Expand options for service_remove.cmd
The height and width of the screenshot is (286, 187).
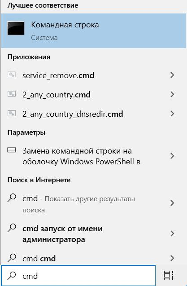[x=172, y=75]
